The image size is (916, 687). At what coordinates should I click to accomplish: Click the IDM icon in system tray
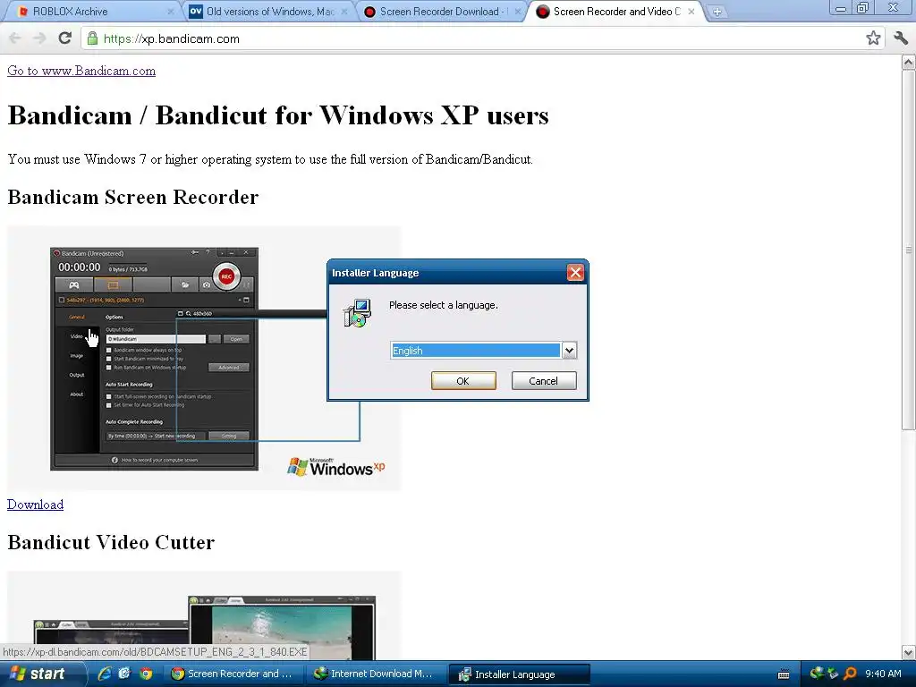tap(818, 674)
